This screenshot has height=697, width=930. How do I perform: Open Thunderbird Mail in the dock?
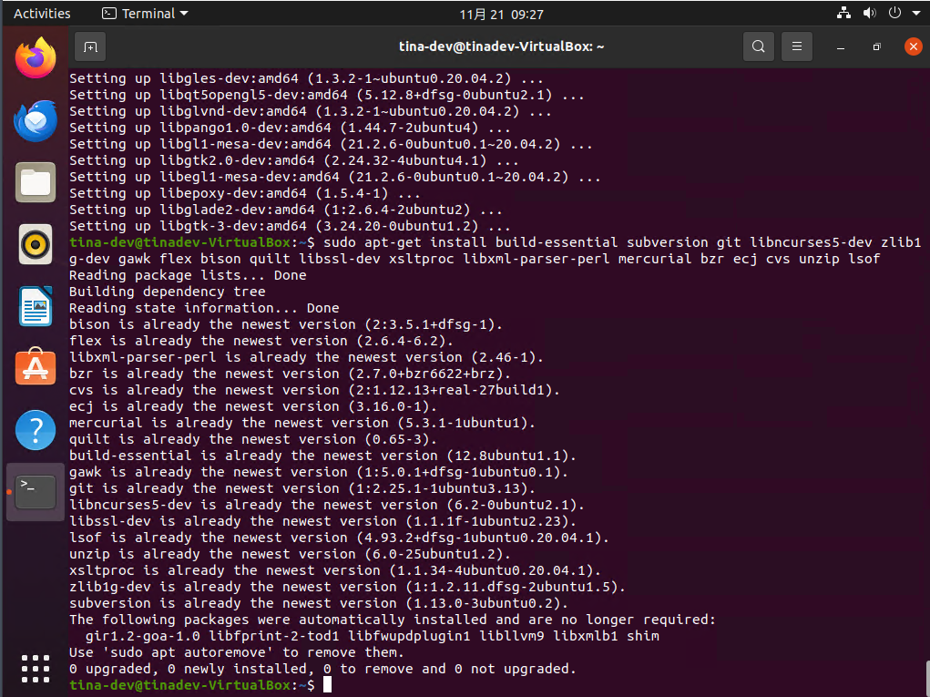[36, 121]
